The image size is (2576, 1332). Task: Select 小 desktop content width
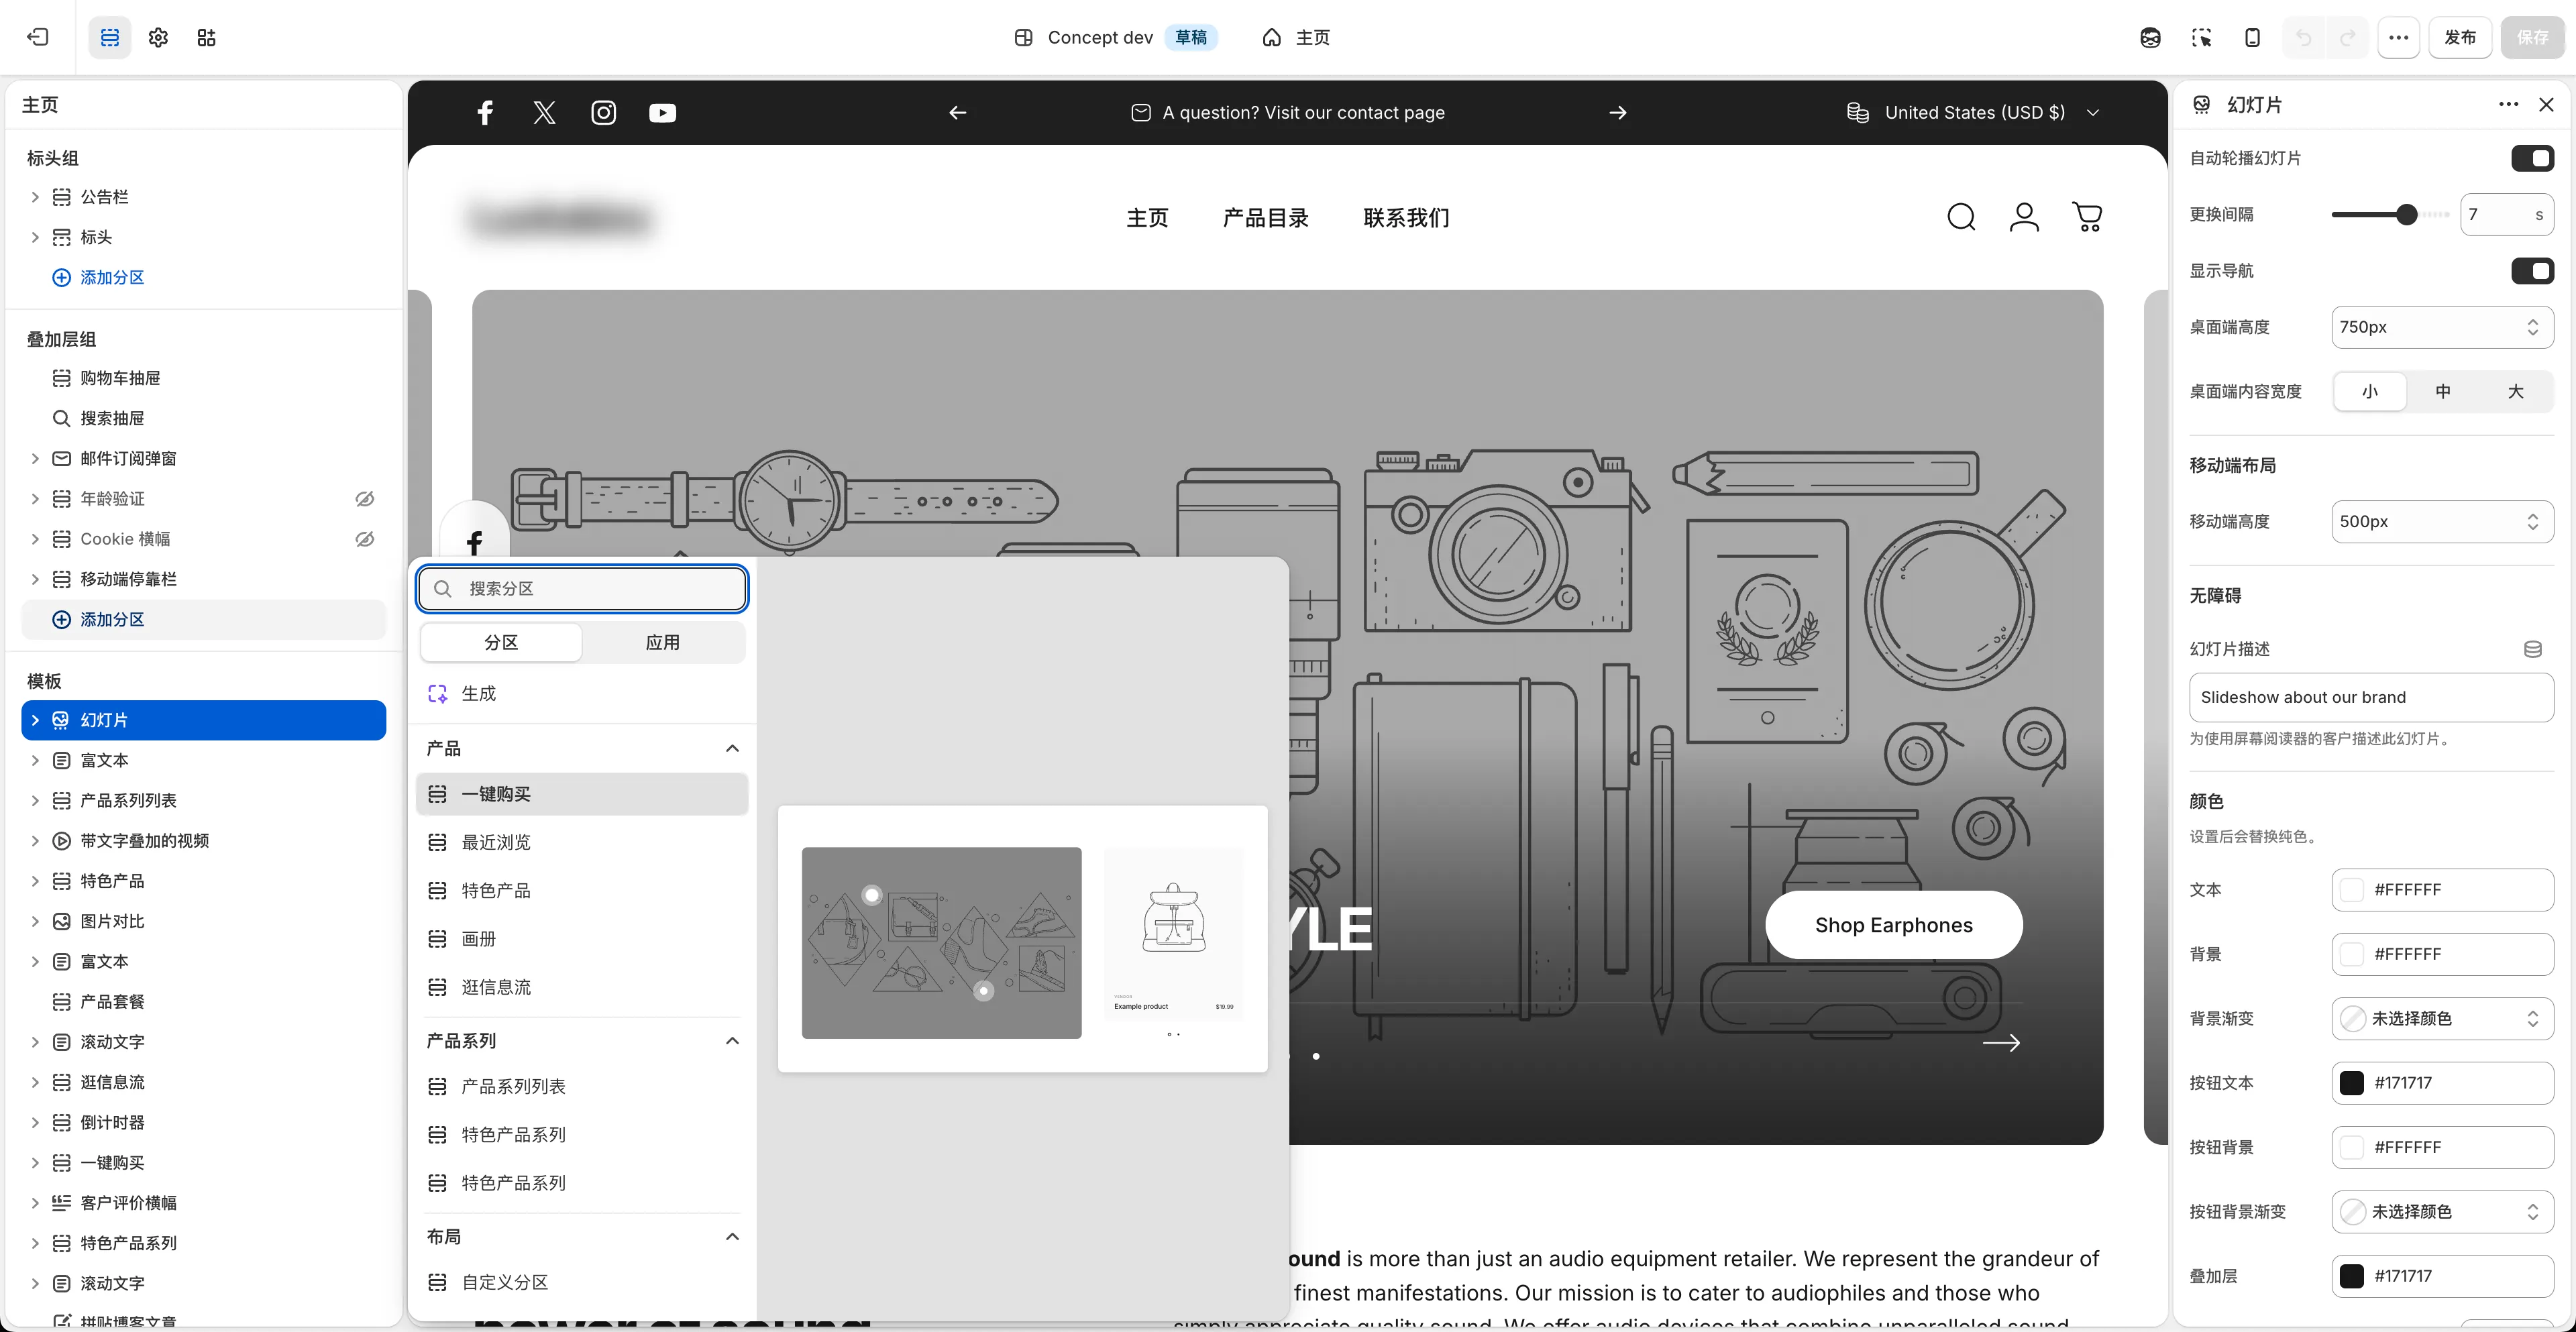tap(2369, 391)
